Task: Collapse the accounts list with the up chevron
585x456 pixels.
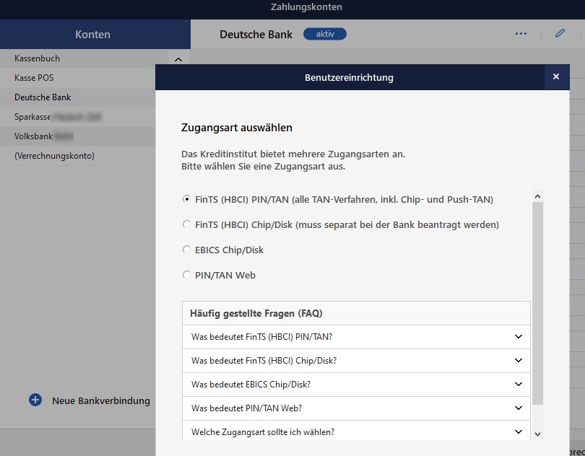Action: pyautogui.click(x=178, y=59)
